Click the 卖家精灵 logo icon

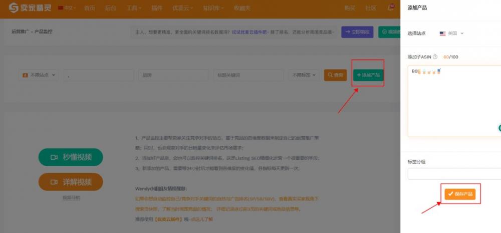point(14,8)
